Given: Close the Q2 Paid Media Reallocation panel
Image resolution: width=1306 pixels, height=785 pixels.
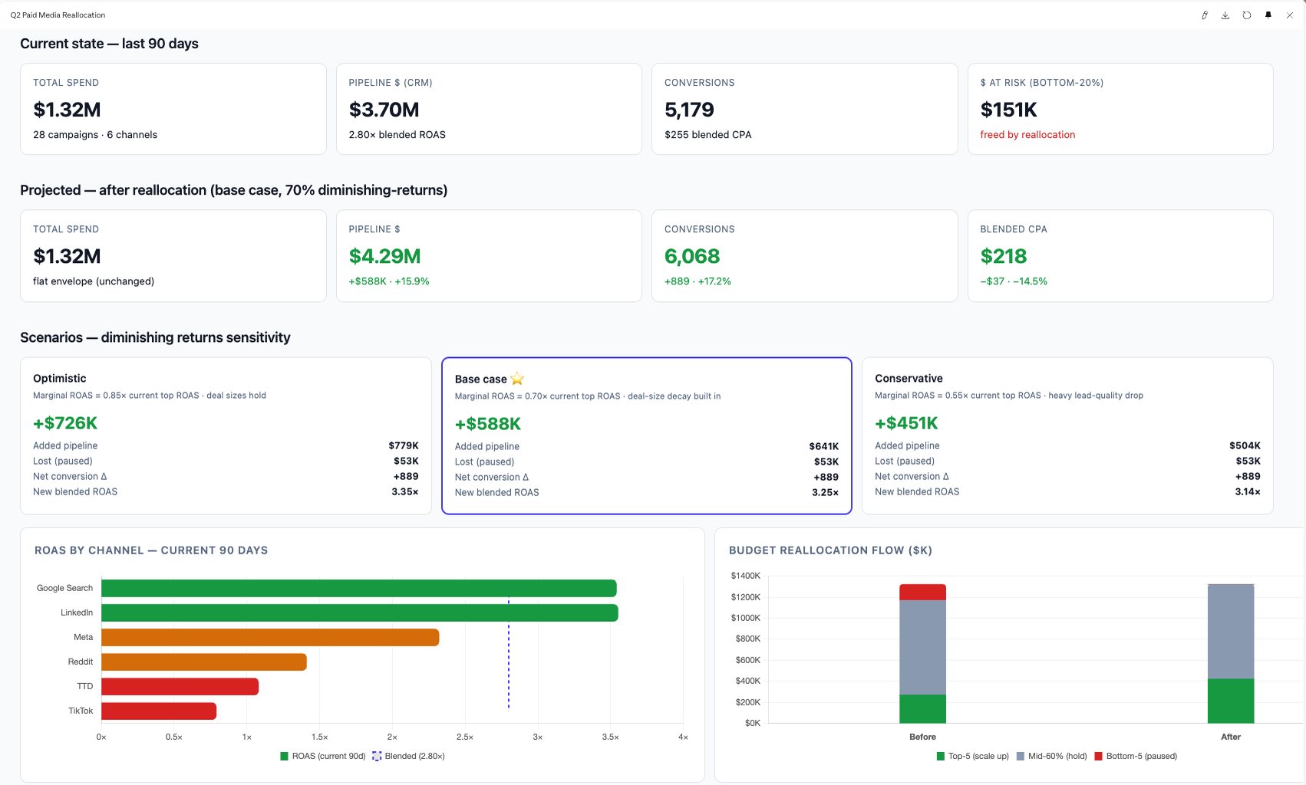Looking at the screenshot, I should [x=1290, y=15].
